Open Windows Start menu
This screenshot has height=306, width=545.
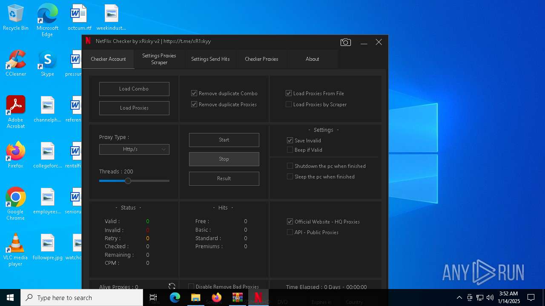point(10,297)
